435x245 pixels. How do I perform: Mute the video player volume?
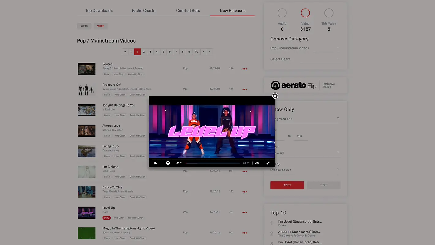(x=257, y=163)
